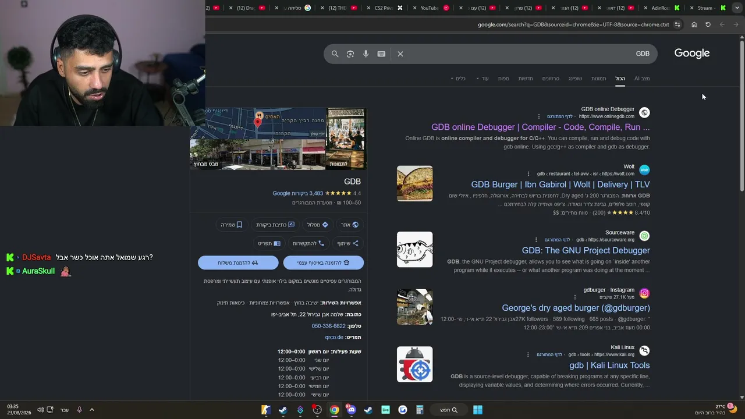Click the order delivery (להזמנת משלוח) button

[x=238, y=262]
